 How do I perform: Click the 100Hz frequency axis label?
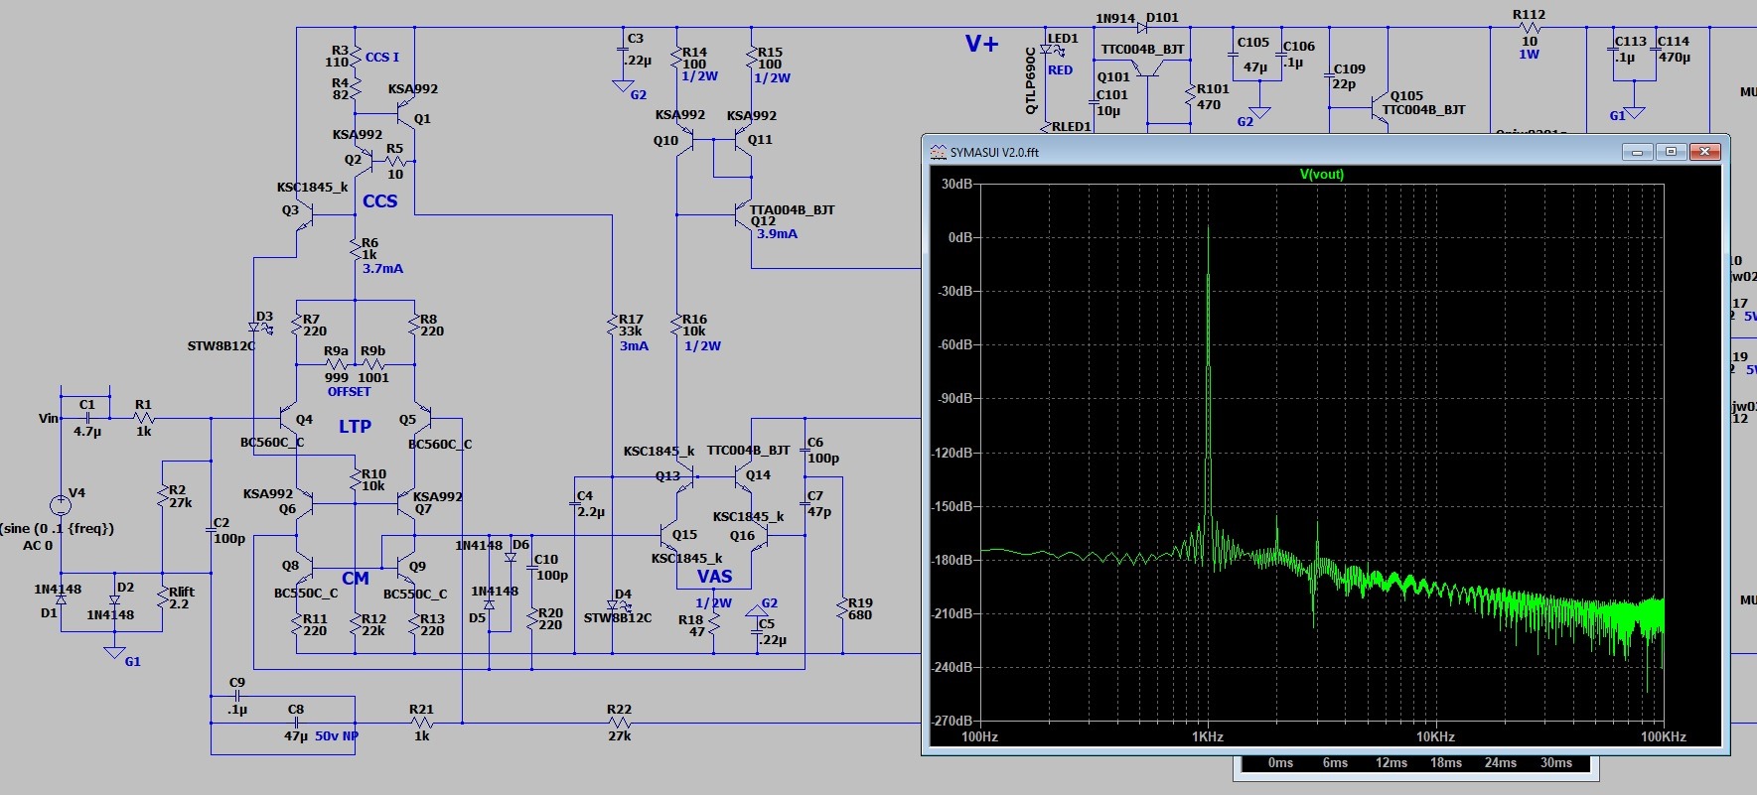pyautogui.click(x=979, y=736)
